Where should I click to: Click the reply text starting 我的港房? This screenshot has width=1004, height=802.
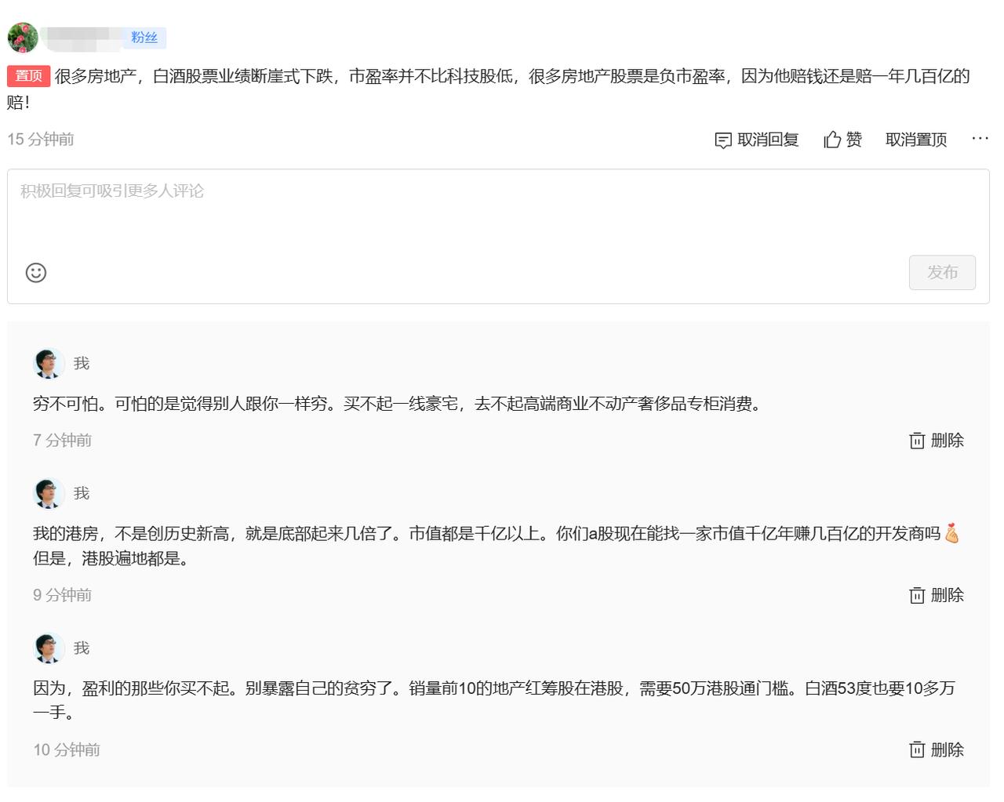click(497, 546)
